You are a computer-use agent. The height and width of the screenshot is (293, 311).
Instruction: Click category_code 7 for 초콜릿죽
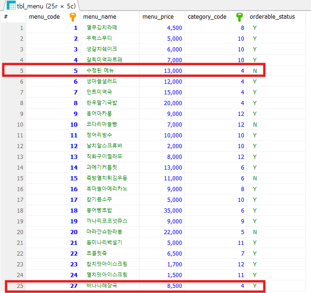242,253
